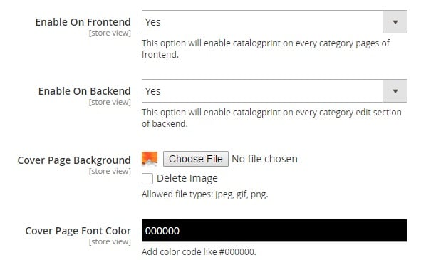Click the backend catalogprint description text
The image size is (431, 260).
click(271, 118)
